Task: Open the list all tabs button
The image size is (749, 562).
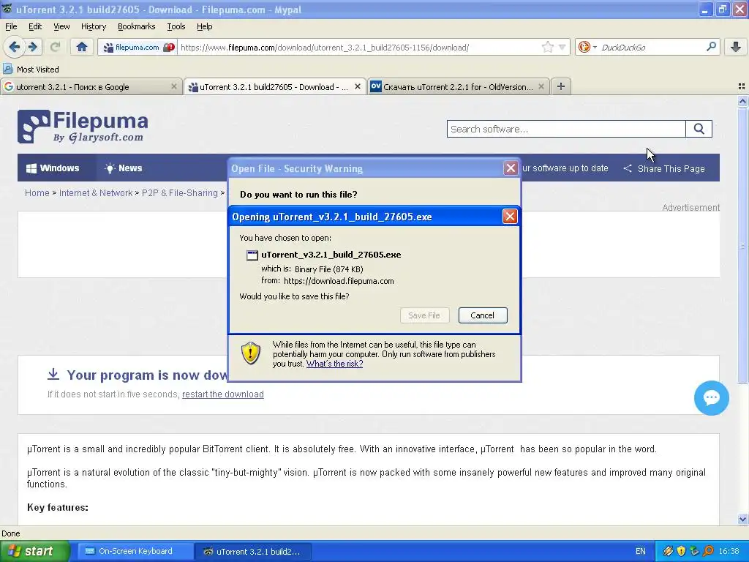Action: (742, 86)
